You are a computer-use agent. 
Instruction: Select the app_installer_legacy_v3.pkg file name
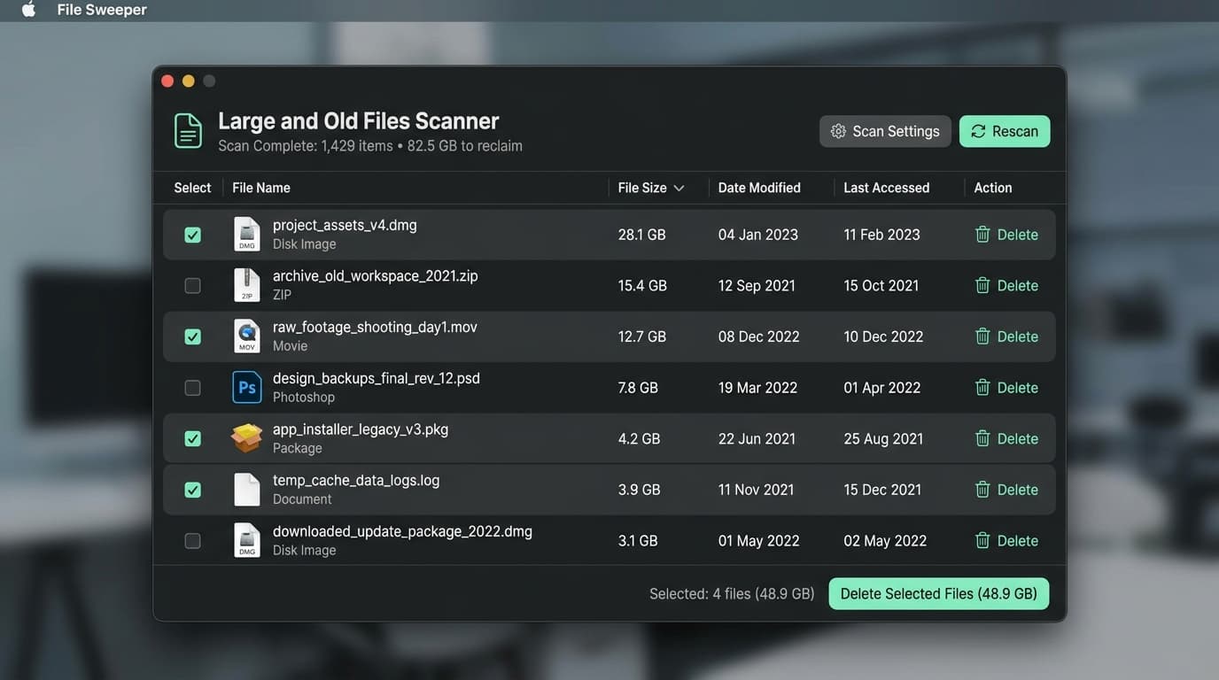pos(361,429)
